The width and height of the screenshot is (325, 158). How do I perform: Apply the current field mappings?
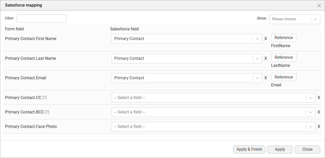(280, 149)
